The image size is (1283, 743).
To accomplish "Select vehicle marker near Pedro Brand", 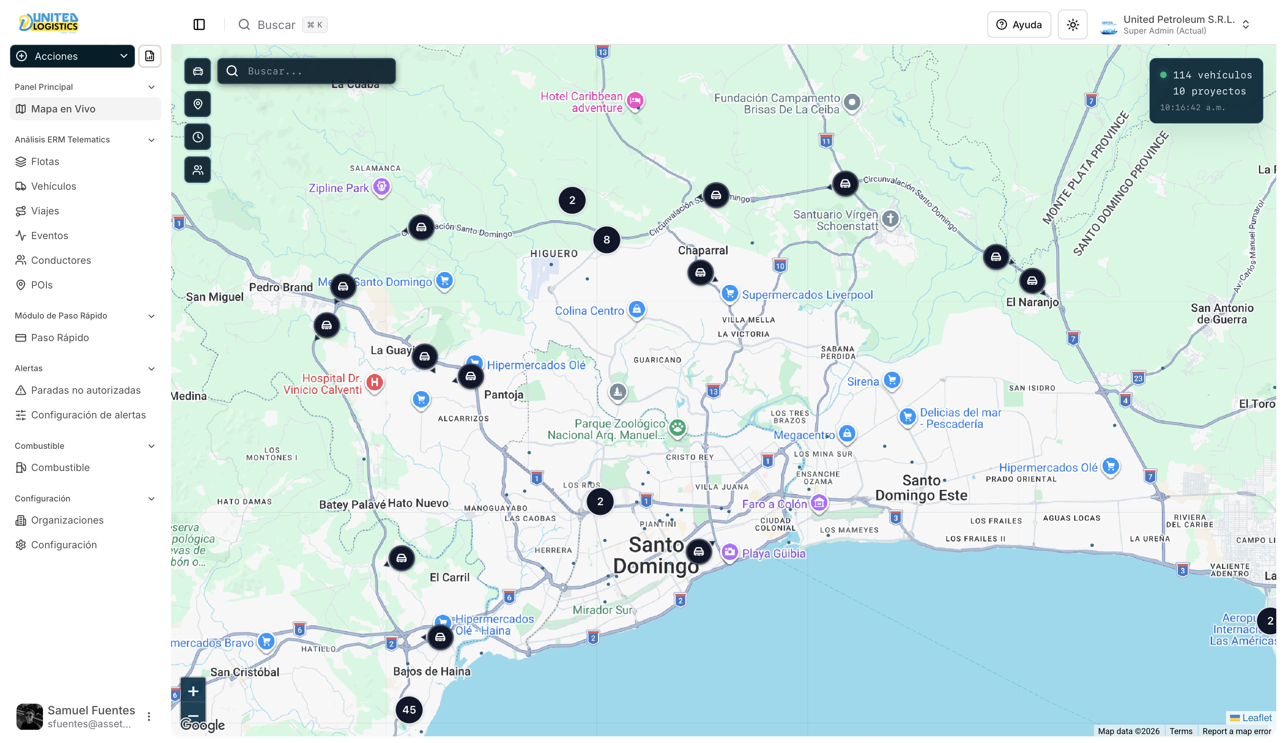I will click(x=343, y=287).
